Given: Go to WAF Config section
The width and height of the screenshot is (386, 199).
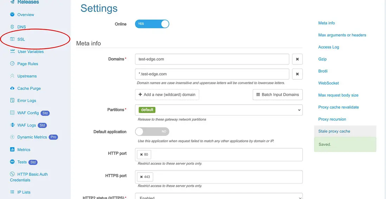Looking at the screenshot, I should (x=28, y=113).
